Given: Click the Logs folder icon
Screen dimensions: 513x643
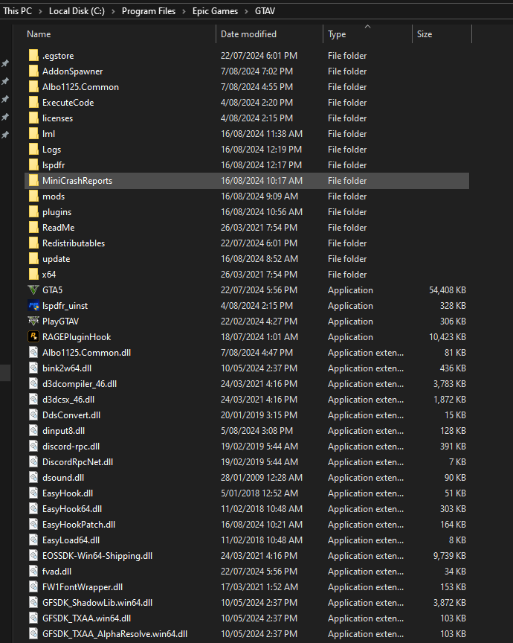Looking at the screenshot, I should tap(33, 150).
